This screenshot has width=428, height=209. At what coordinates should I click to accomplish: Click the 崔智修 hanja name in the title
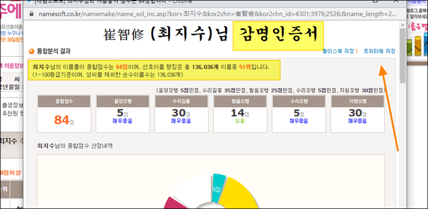point(124,35)
